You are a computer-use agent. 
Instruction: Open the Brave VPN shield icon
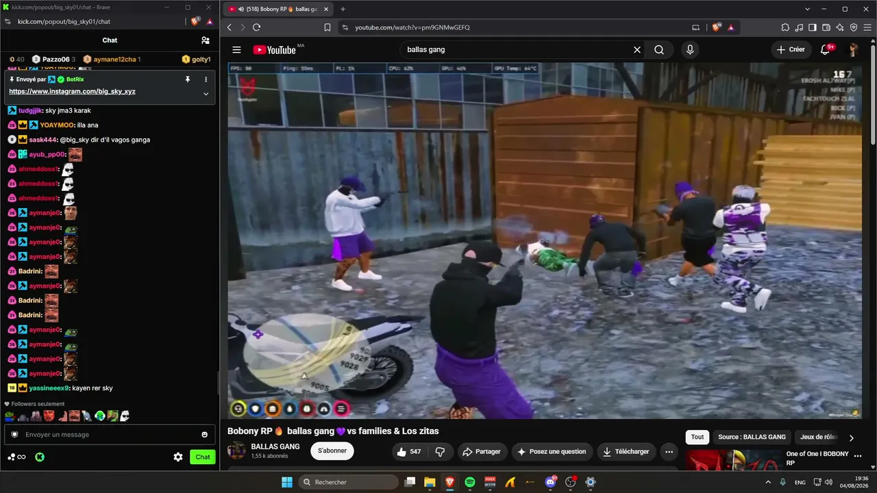[x=854, y=27]
